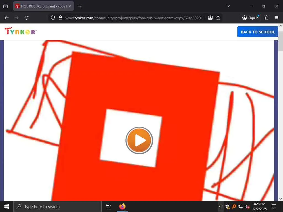Viewport: 283px width, 212px height.
Task: Reload the page with the refresh icon
Action: (27, 18)
